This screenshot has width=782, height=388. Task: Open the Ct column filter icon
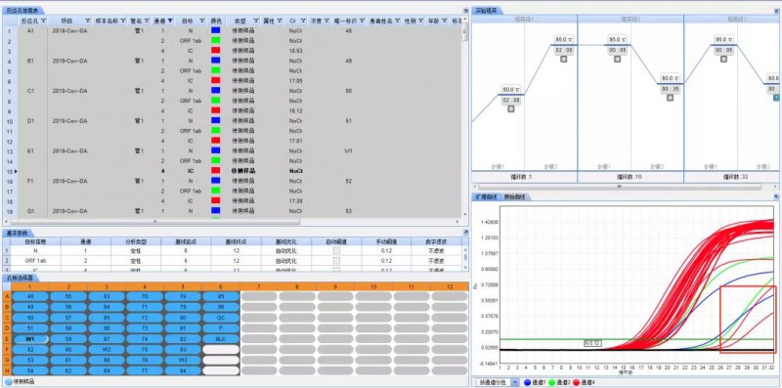[303, 21]
